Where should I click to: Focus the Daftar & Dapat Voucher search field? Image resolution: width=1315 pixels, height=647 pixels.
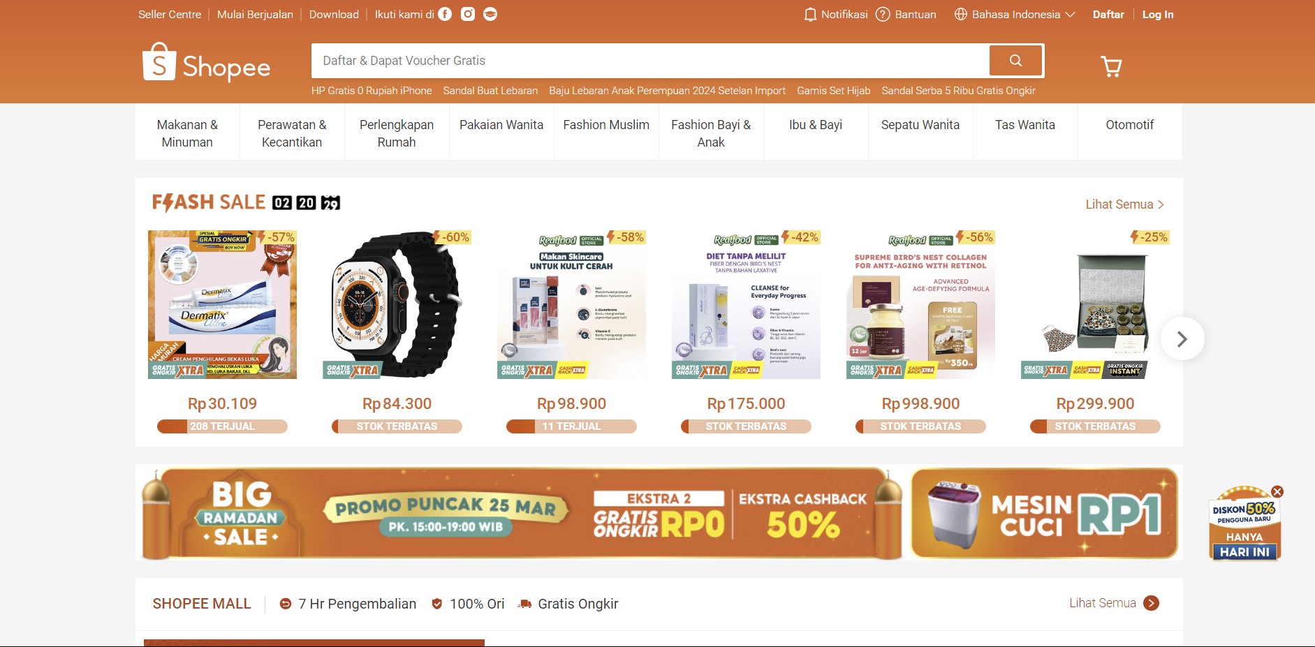point(650,61)
